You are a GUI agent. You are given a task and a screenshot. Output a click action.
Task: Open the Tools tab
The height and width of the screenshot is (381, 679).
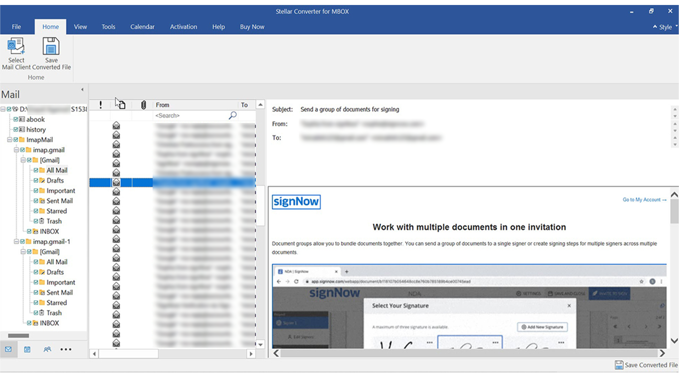[x=108, y=27]
